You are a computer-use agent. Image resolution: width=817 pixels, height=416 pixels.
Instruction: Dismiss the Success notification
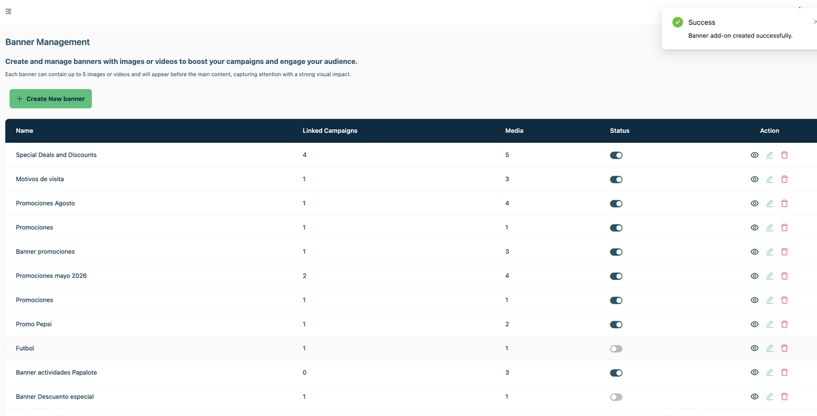tap(815, 22)
